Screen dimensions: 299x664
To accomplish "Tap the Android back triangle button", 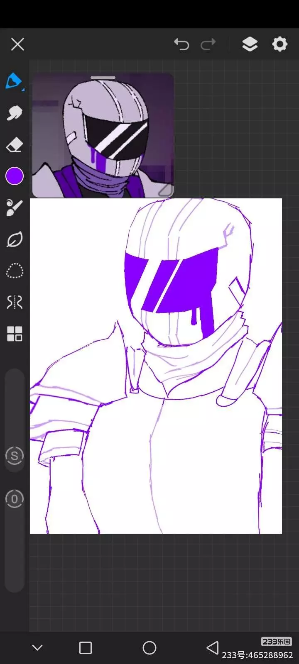I will click(213, 647).
